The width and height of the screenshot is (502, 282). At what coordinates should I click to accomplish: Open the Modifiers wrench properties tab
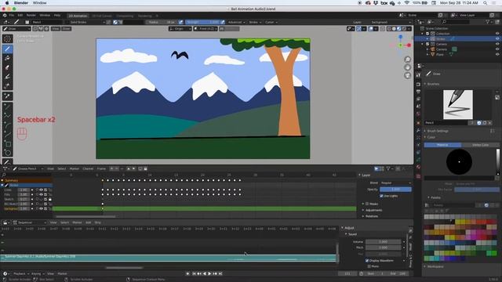pos(418,131)
